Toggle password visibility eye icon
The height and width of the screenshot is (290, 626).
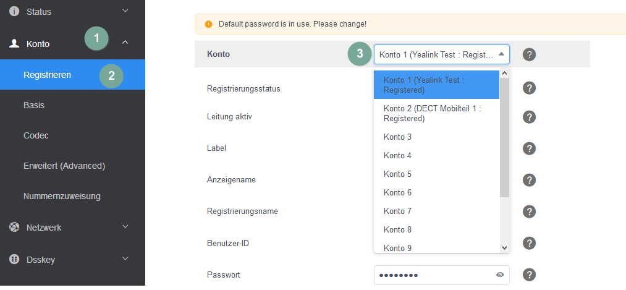(x=500, y=275)
